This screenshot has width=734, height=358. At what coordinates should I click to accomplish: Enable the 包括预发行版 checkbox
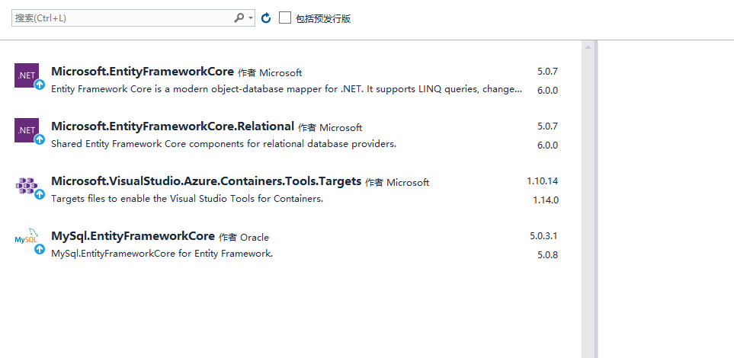(x=285, y=18)
